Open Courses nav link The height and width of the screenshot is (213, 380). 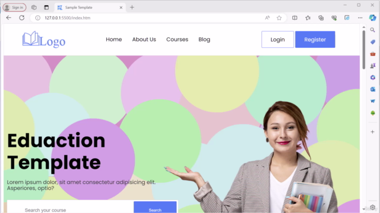[x=177, y=40]
